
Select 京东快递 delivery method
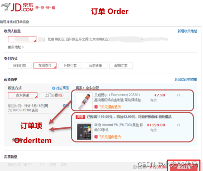[23, 96]
